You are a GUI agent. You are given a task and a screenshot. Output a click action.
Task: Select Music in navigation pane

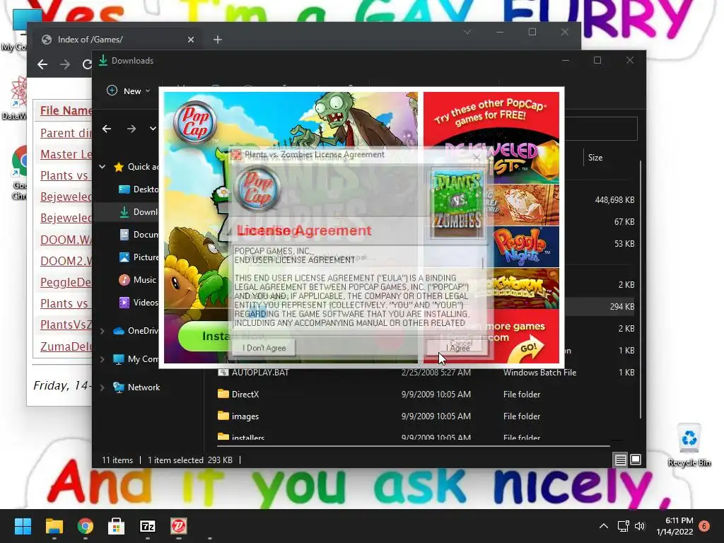click(x=138, y=280)
